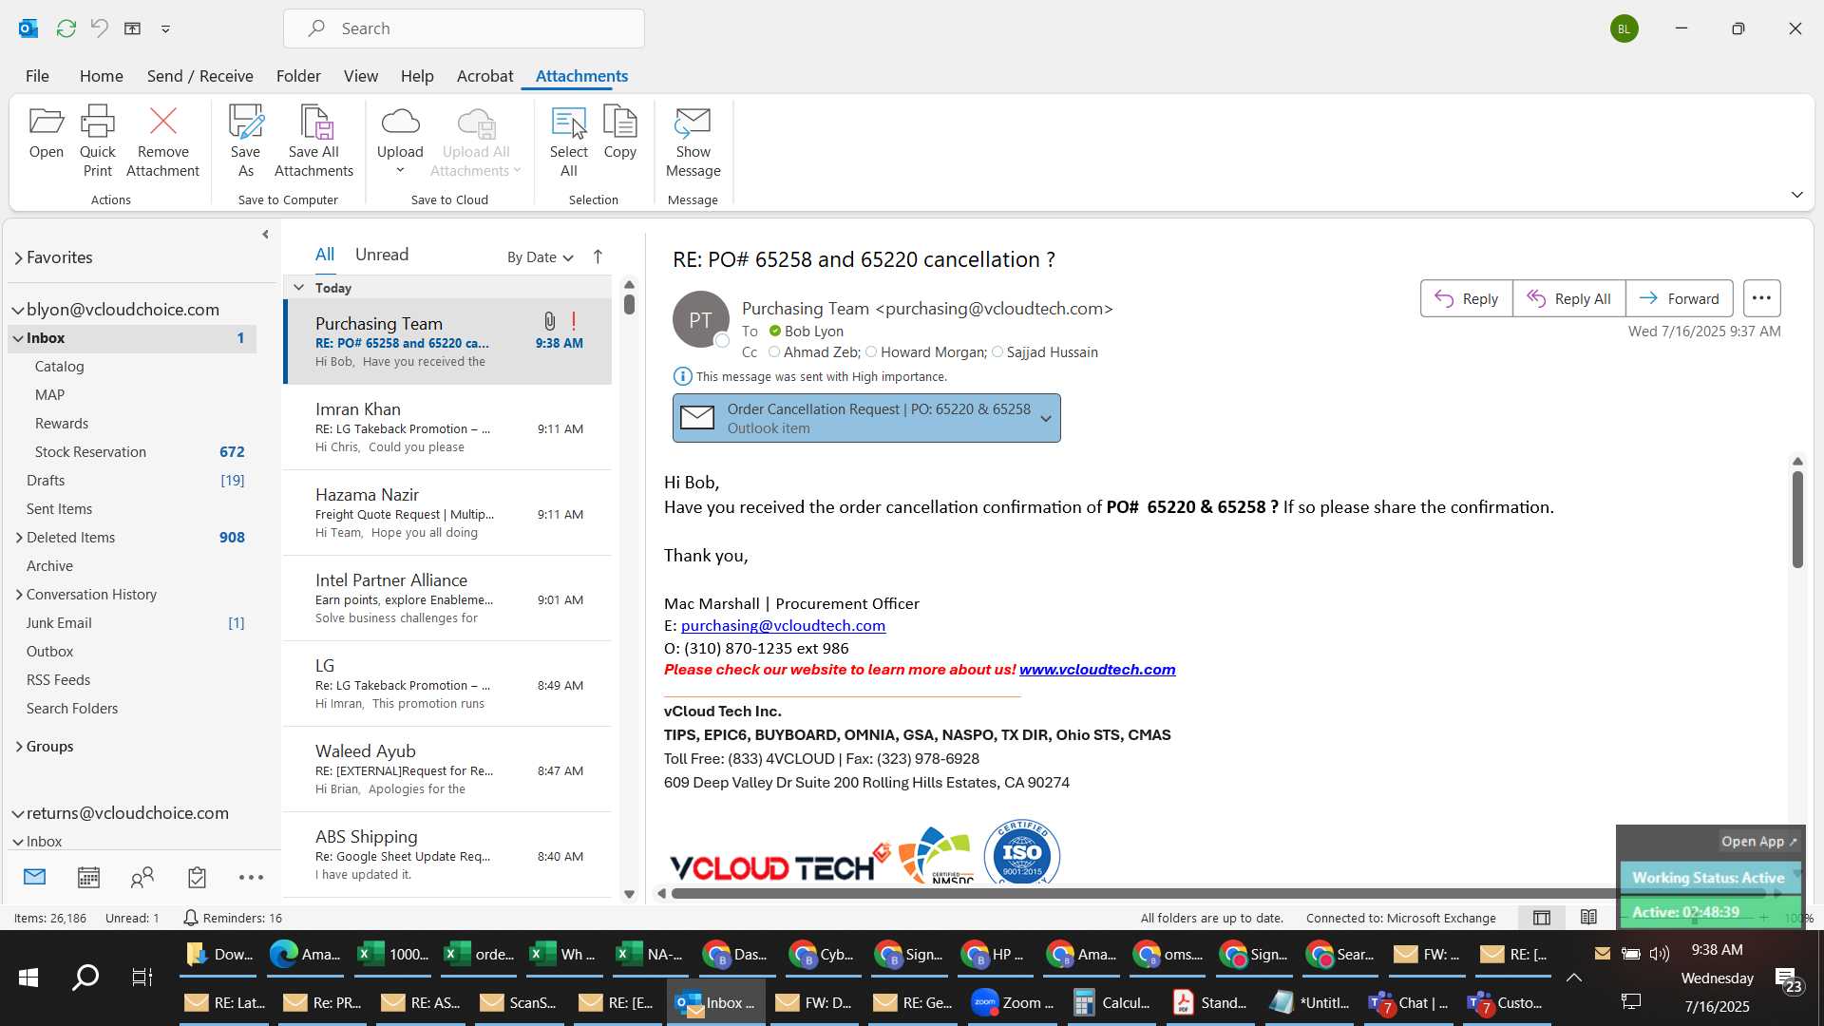Switch to Mail view in navigation bar
The image size is (1824, 1026).
[35, 877]
